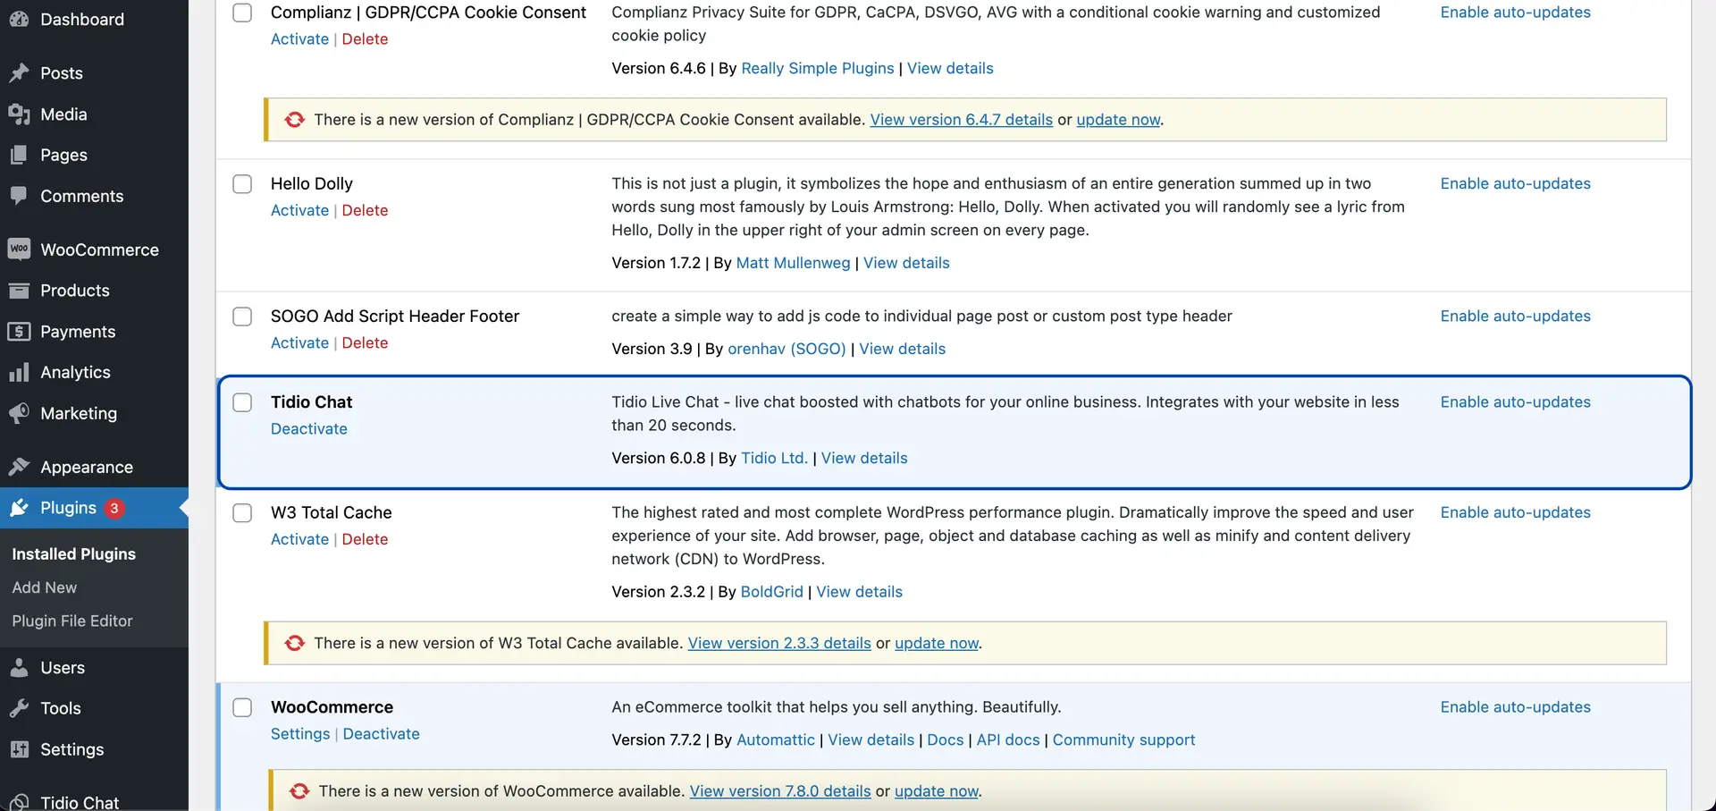The image size is (1716, 811).
Task: Open Add New plugin submenu item
Action: [x=45, y=587]
